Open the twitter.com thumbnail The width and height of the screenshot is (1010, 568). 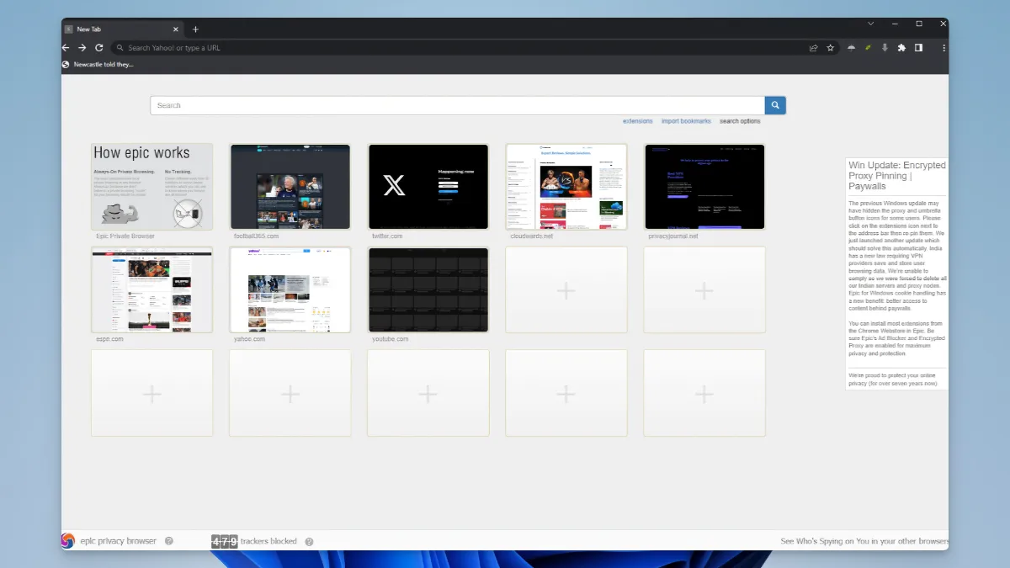428,187
